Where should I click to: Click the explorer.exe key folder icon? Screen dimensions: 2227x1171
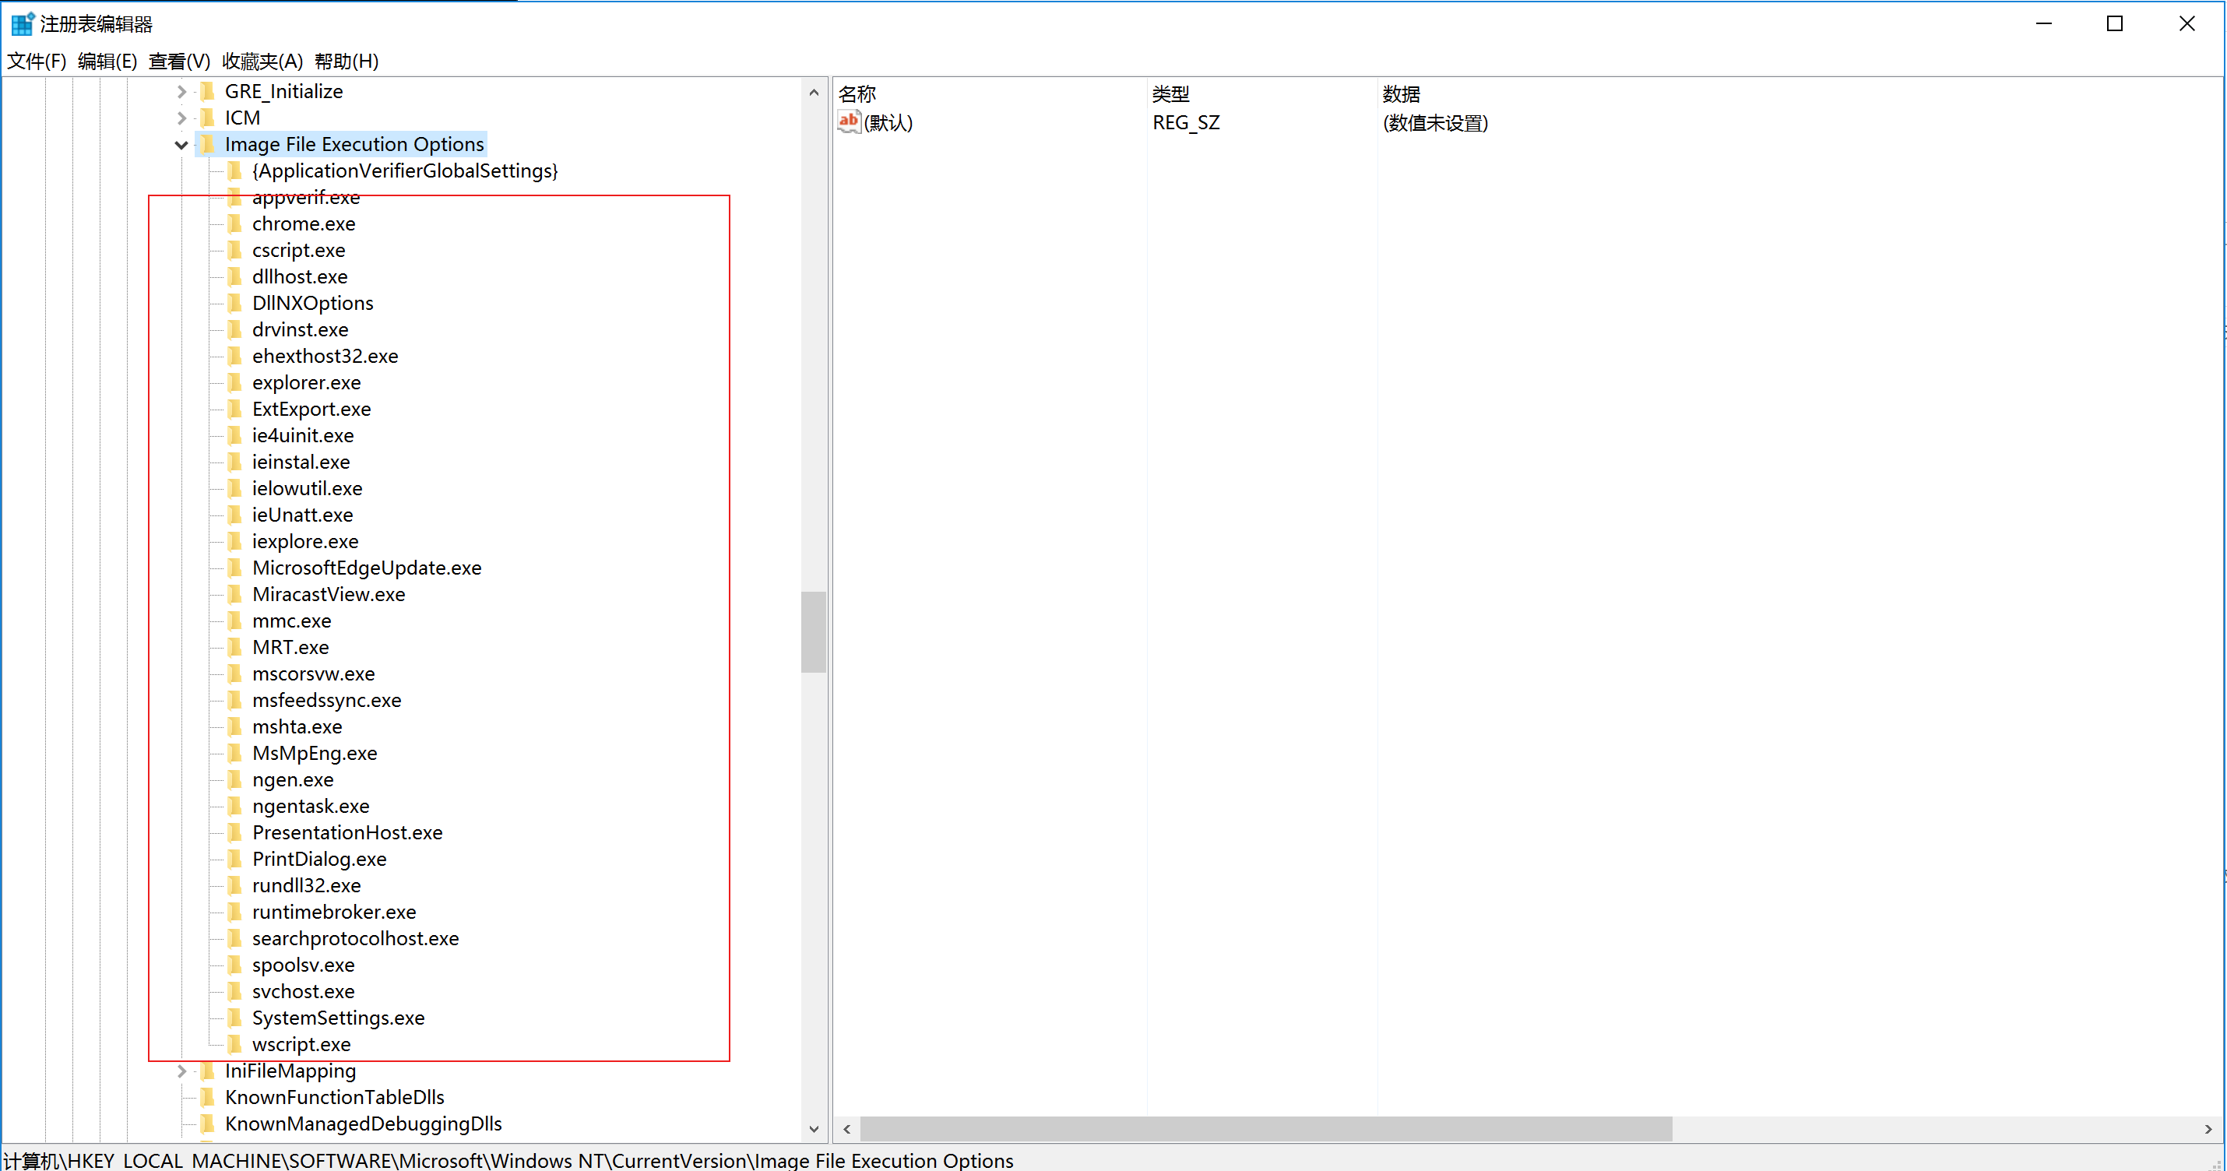coord(234,382)
